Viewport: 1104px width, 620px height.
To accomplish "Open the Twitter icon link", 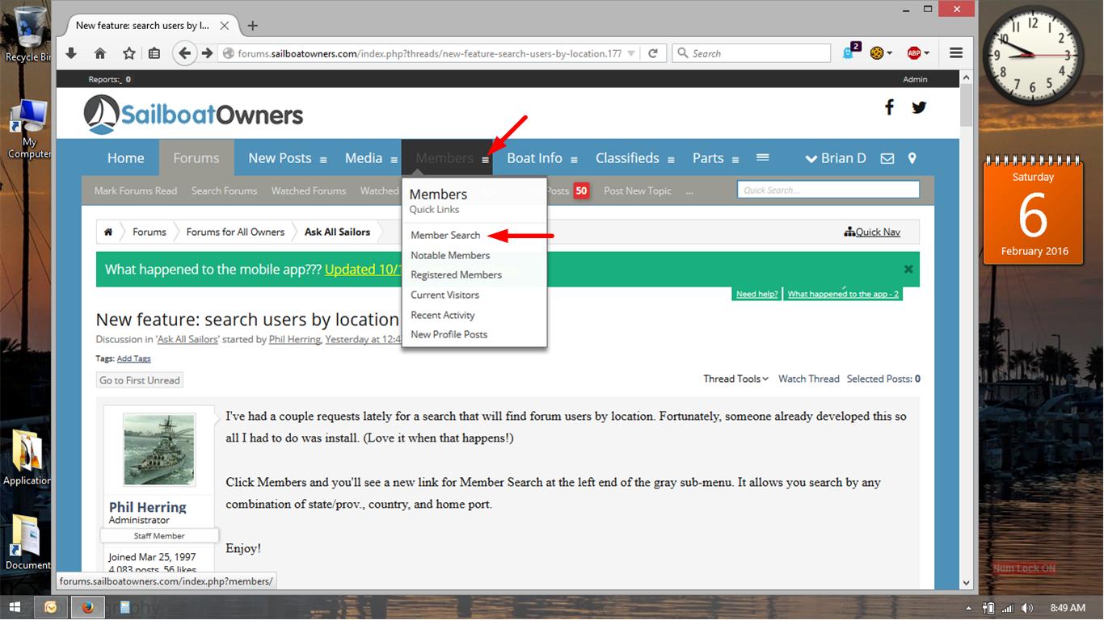I will coord(919,107).
